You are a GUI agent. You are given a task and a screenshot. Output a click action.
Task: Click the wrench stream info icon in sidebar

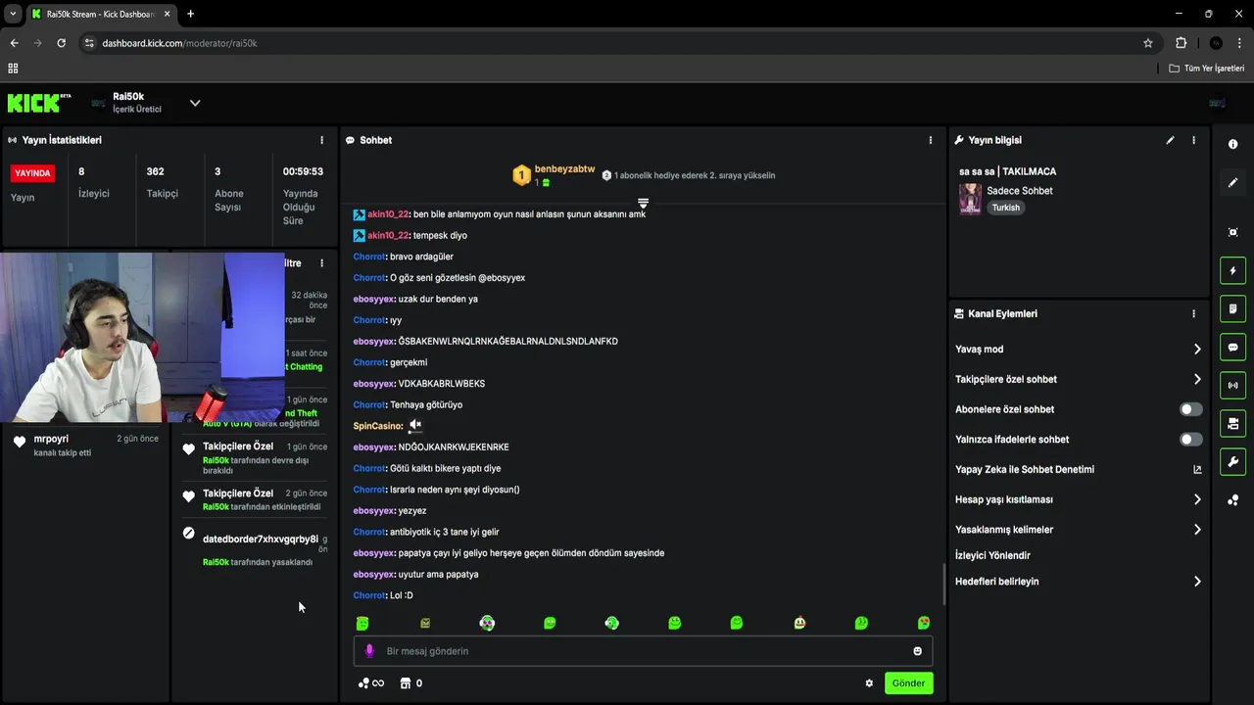coord(1232,461)
